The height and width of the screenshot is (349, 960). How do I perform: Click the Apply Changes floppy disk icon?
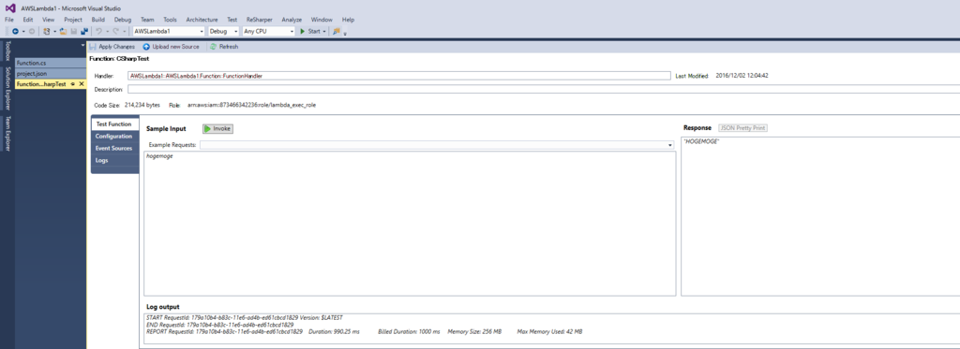pyautogui.click(x=93, y=47)
